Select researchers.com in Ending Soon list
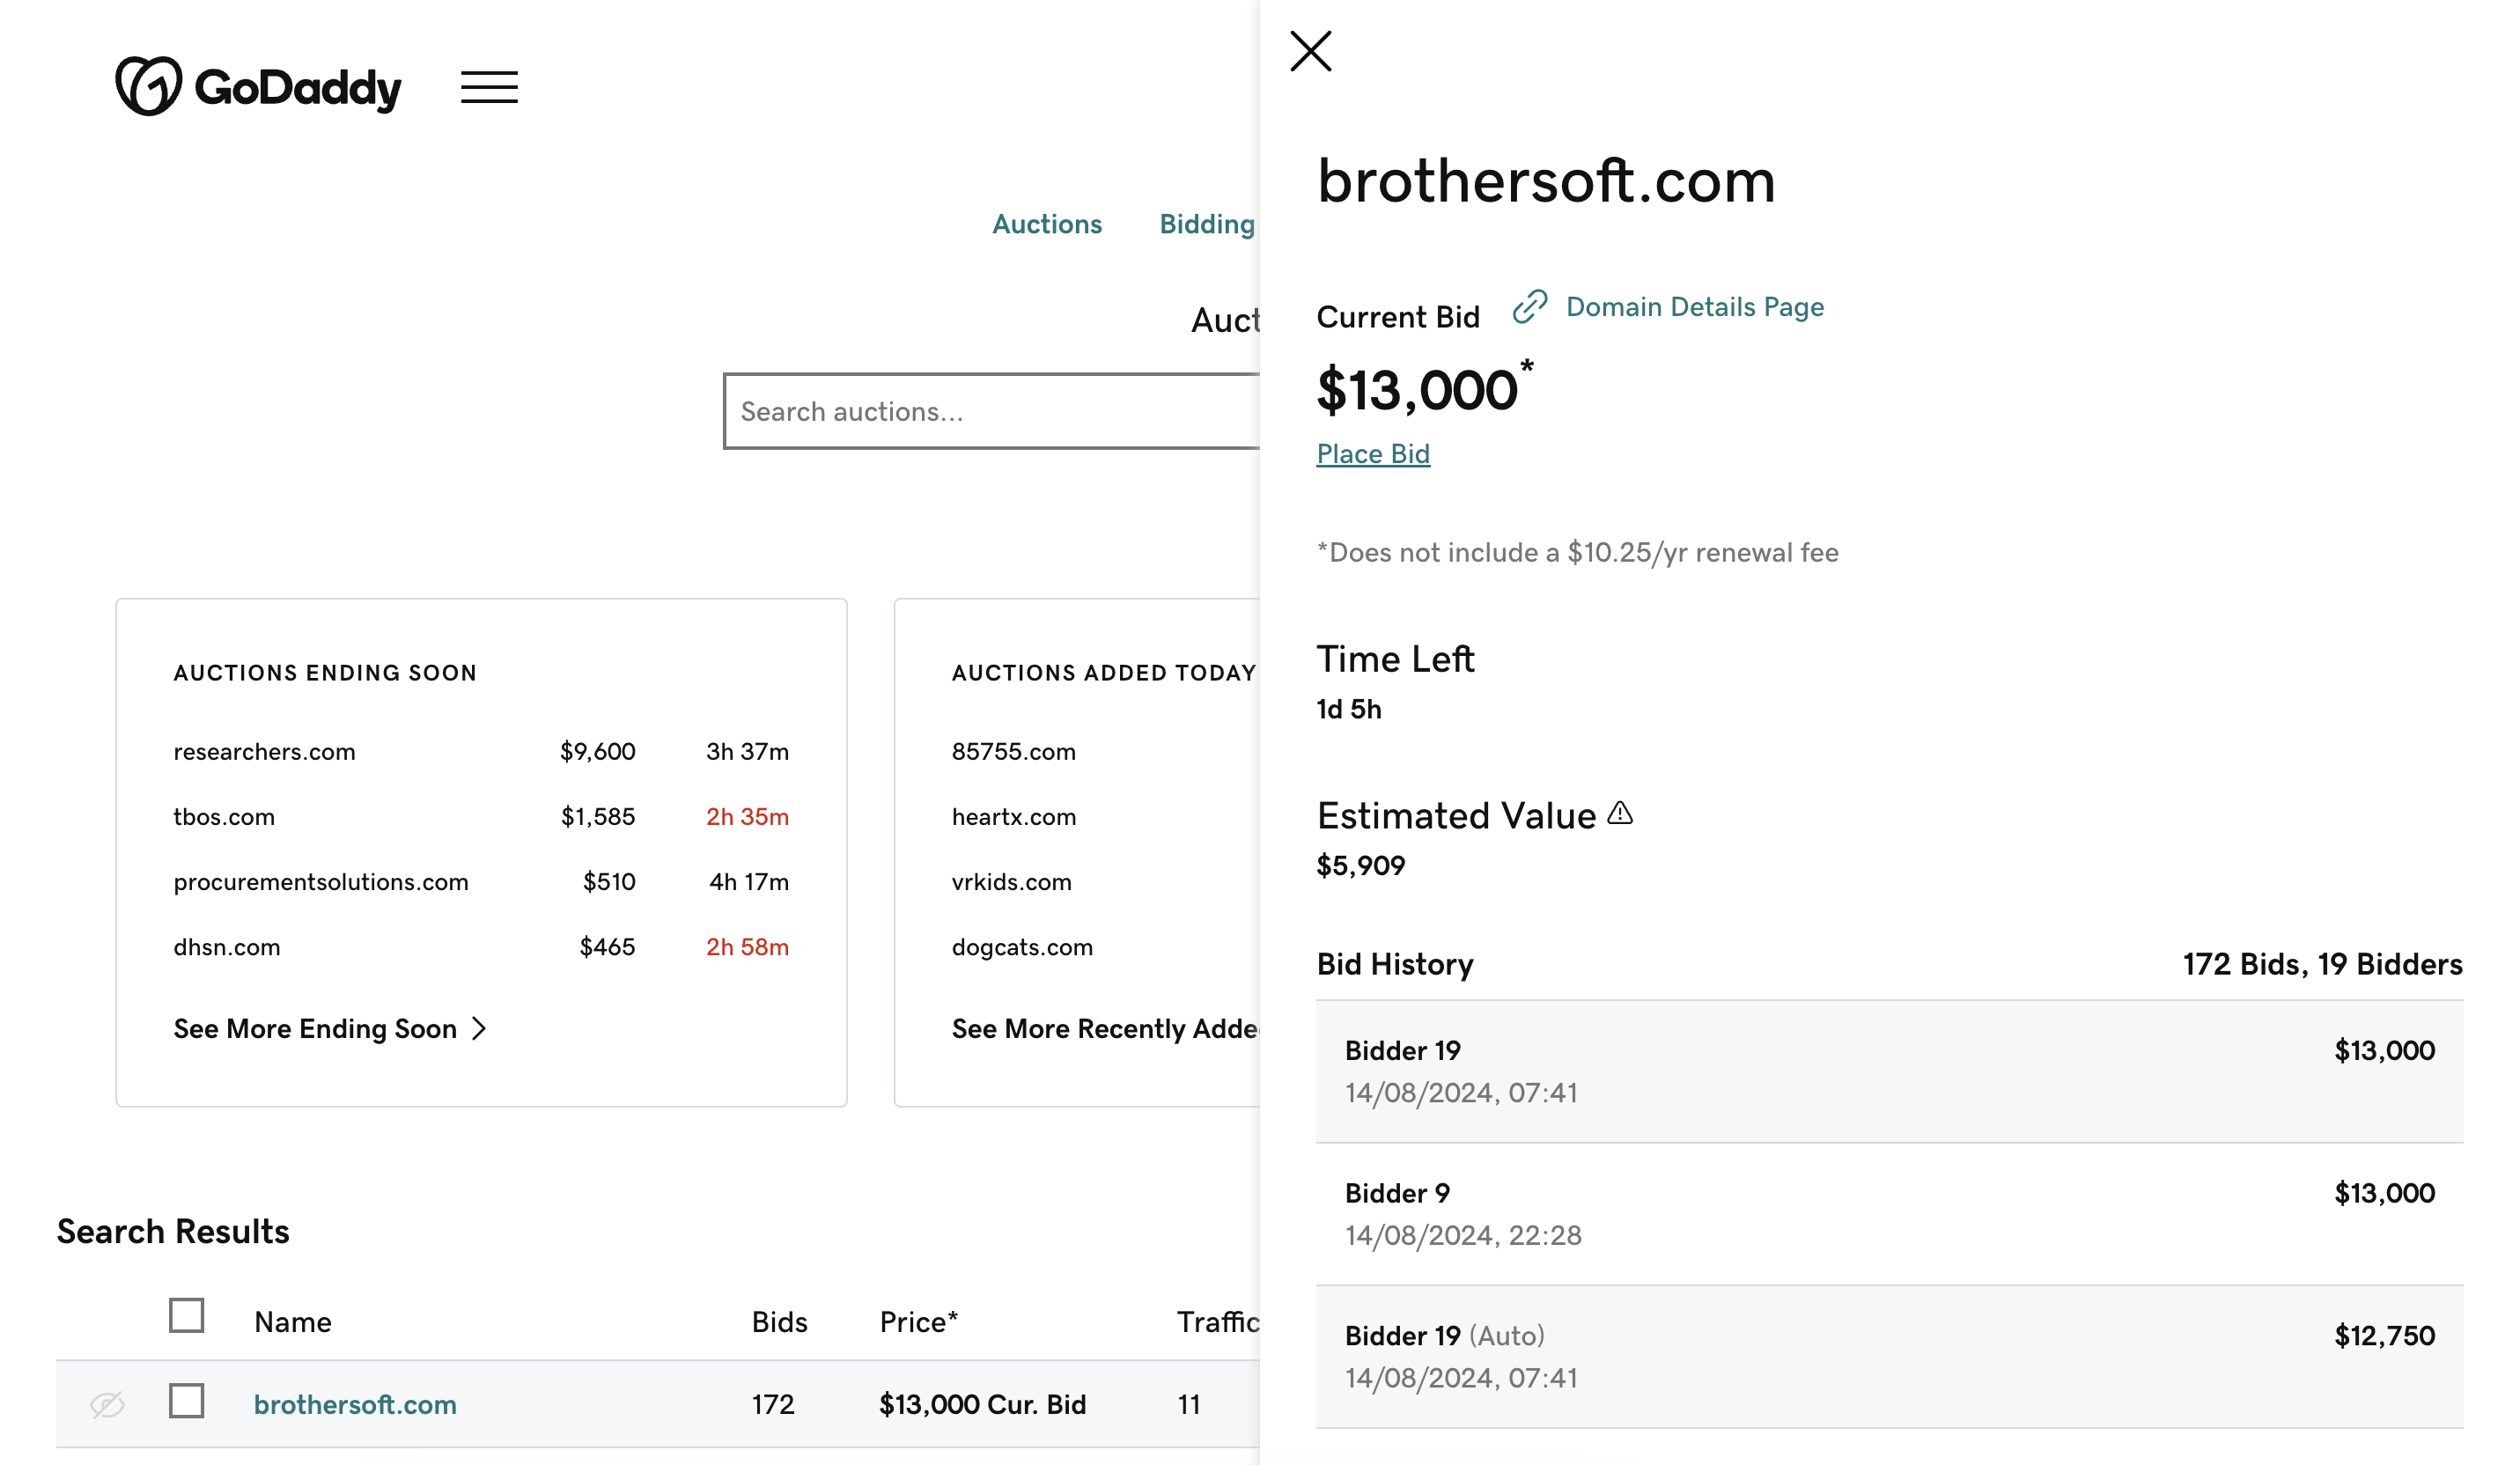Viewport: 2520px width, 1465px height. pos(264,751)
